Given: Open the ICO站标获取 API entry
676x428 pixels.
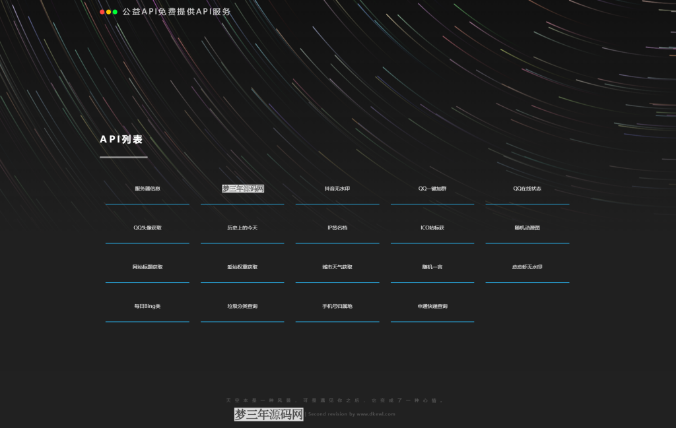Looking at the screenshot, I should click(x=432, y=227).
